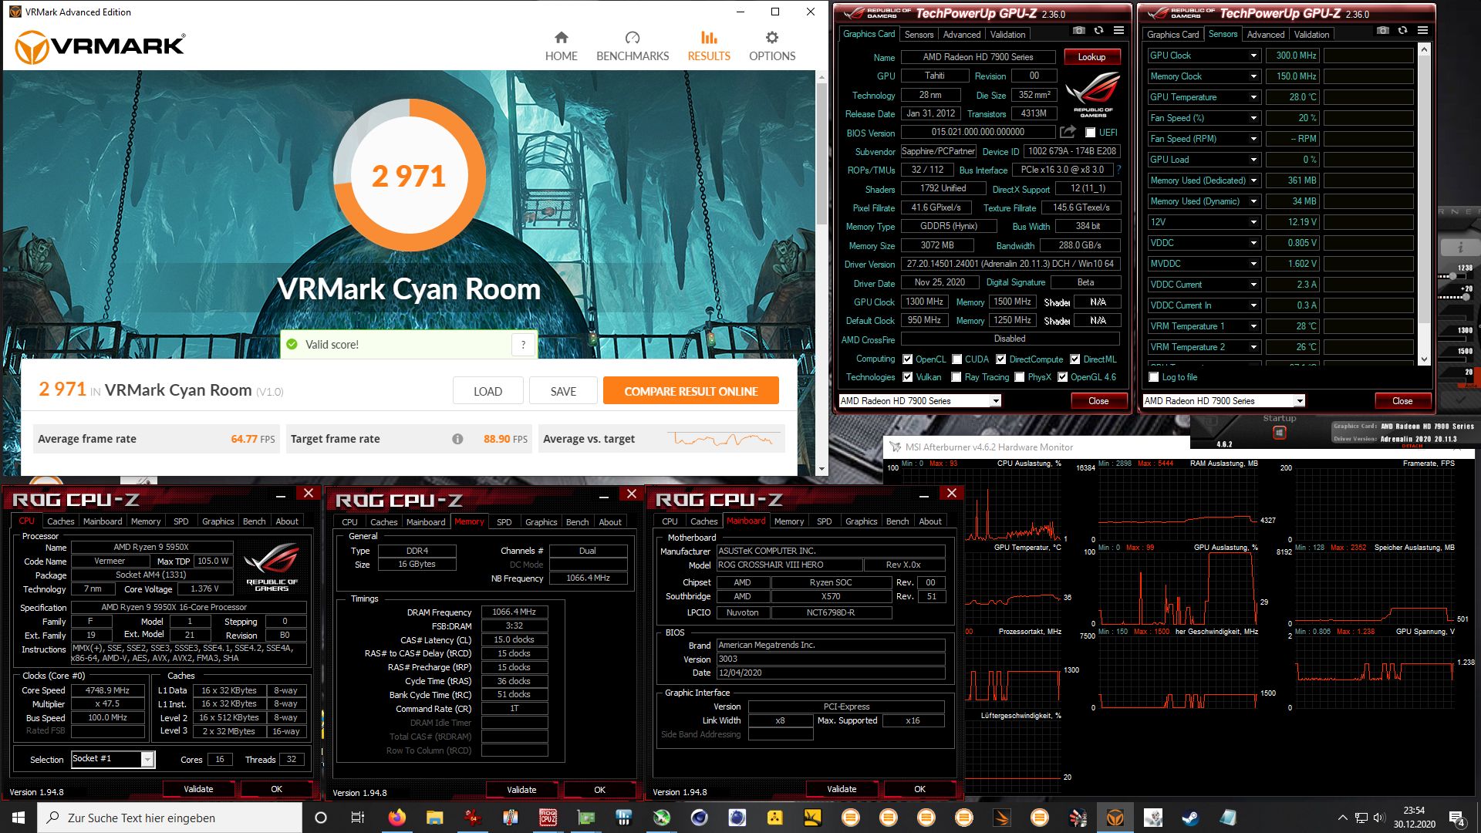Click volume speaker icon in system tray
The image size is (1481, 833).
(x=1378, y=818)
